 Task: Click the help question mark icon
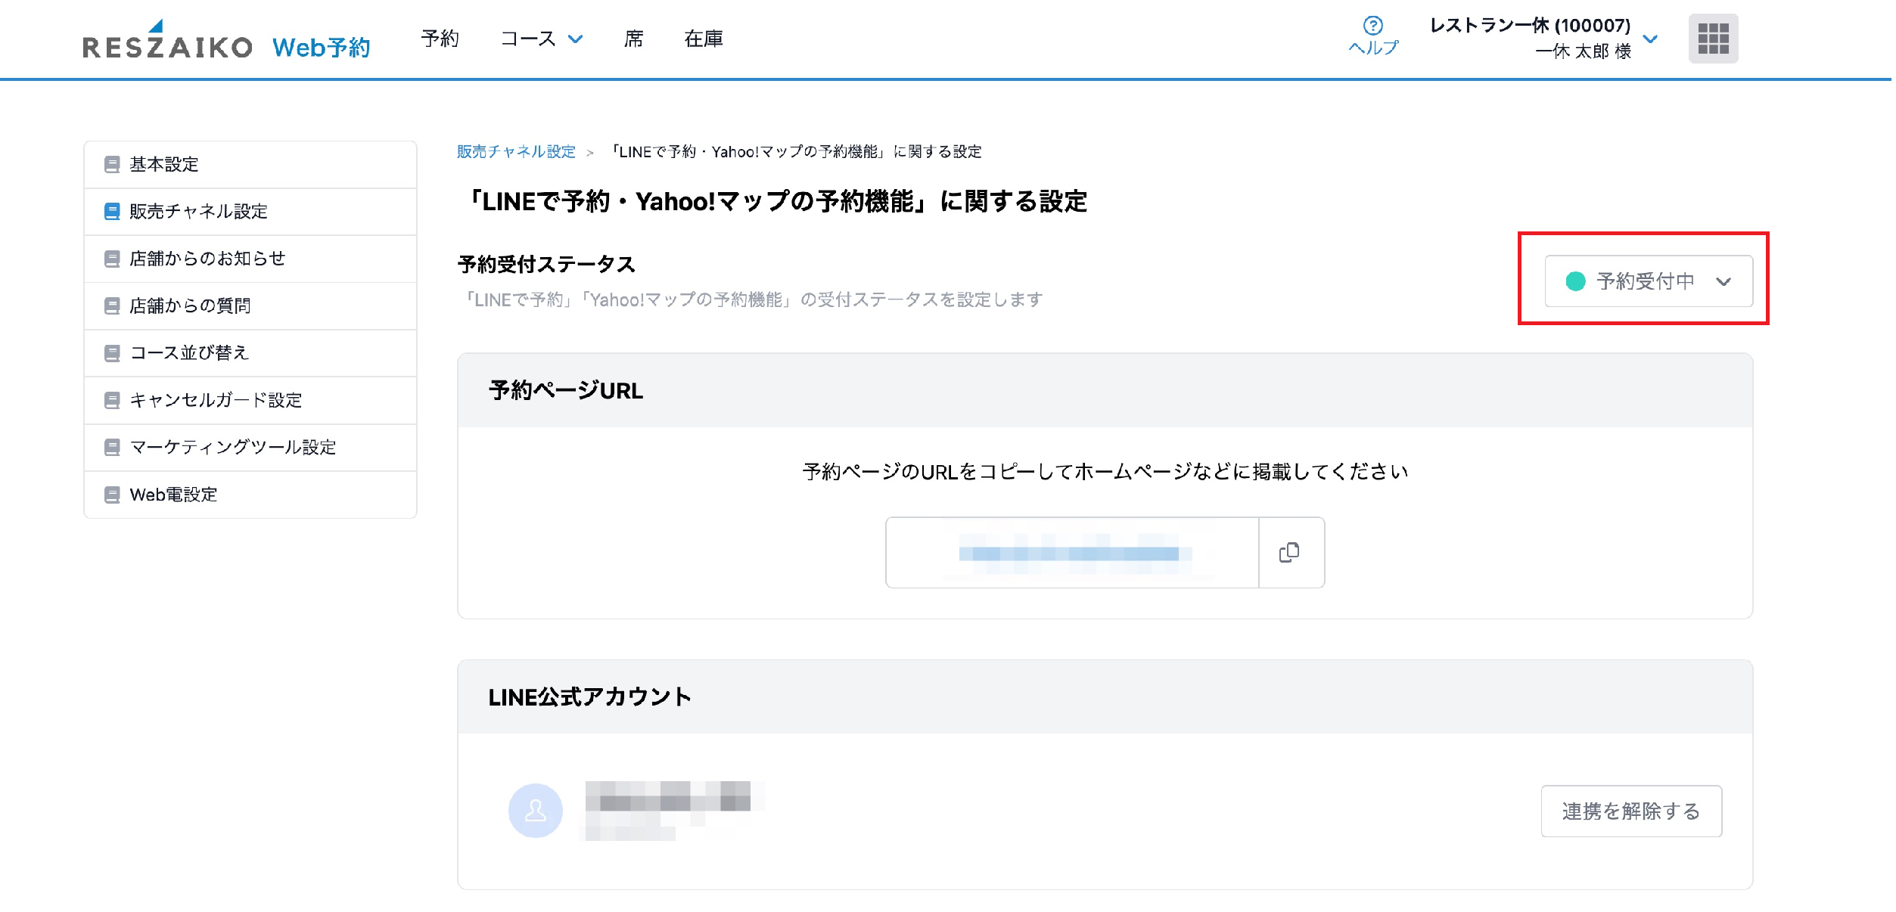(x=1372, y=26)
